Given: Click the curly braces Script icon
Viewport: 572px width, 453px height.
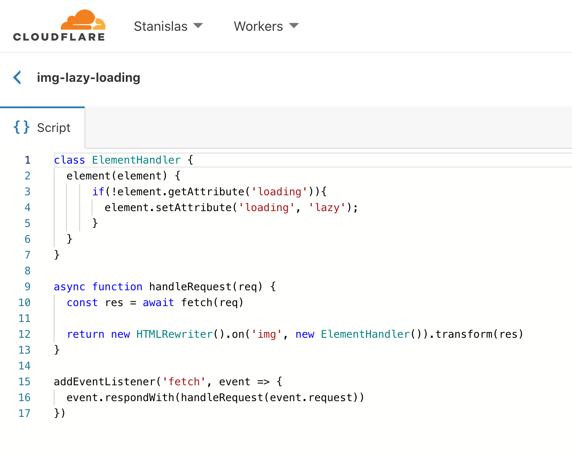Looking at the screenshot, I should click(x=22, y=127).
